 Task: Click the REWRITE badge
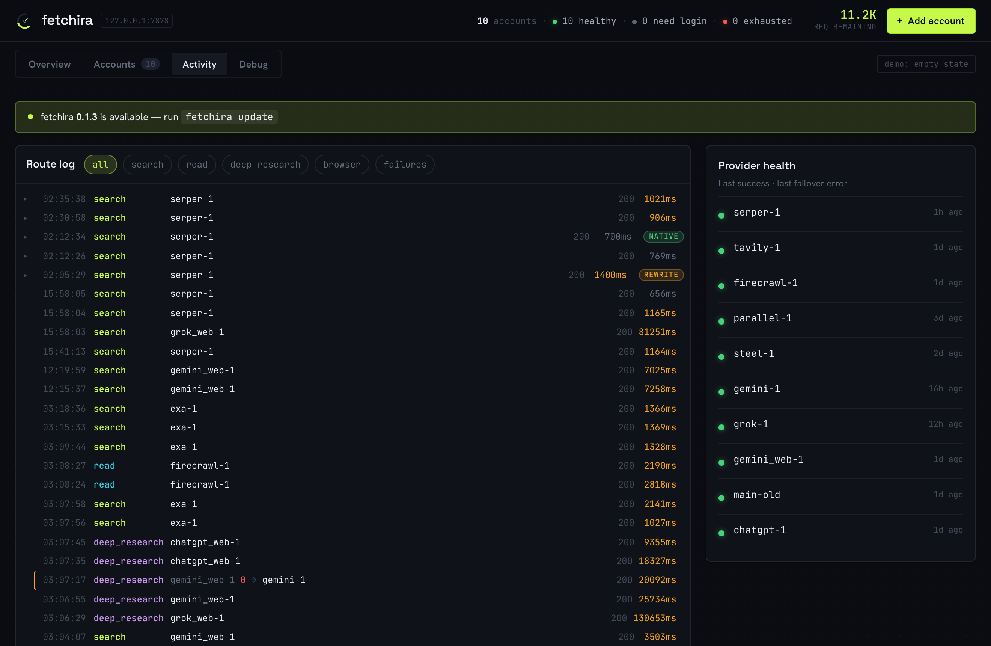[661, 275]
